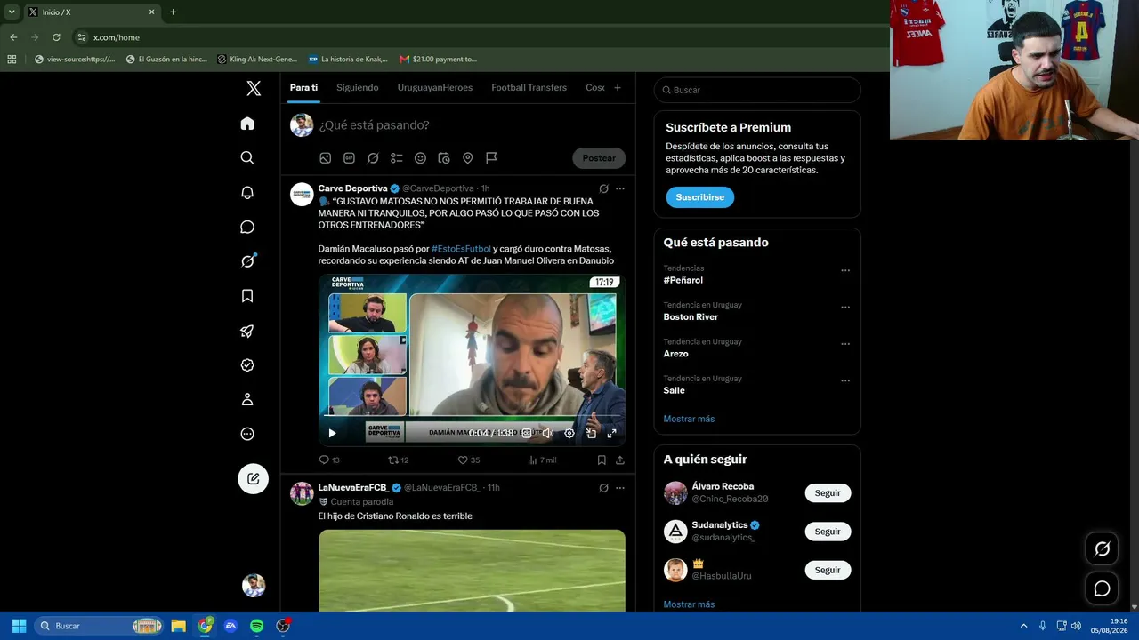The image size is (1139, 640).
Task: Toggle picture-in-picture on the video
Action: tap(591, 434)
